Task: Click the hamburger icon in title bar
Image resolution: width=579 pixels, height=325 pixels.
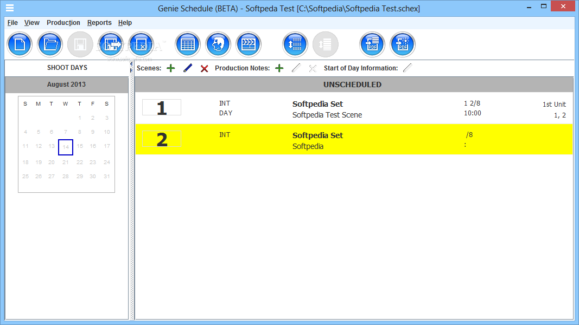Action: (10, 8)
